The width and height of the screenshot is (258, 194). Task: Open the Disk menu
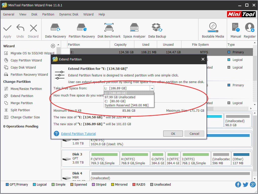34,14
